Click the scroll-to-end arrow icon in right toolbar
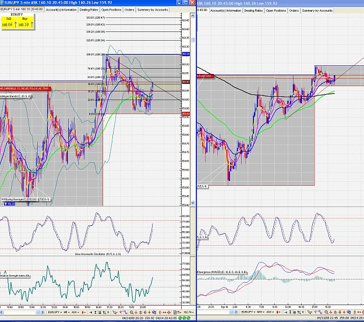Screen dimensions: 364x322 coord(285,312)
